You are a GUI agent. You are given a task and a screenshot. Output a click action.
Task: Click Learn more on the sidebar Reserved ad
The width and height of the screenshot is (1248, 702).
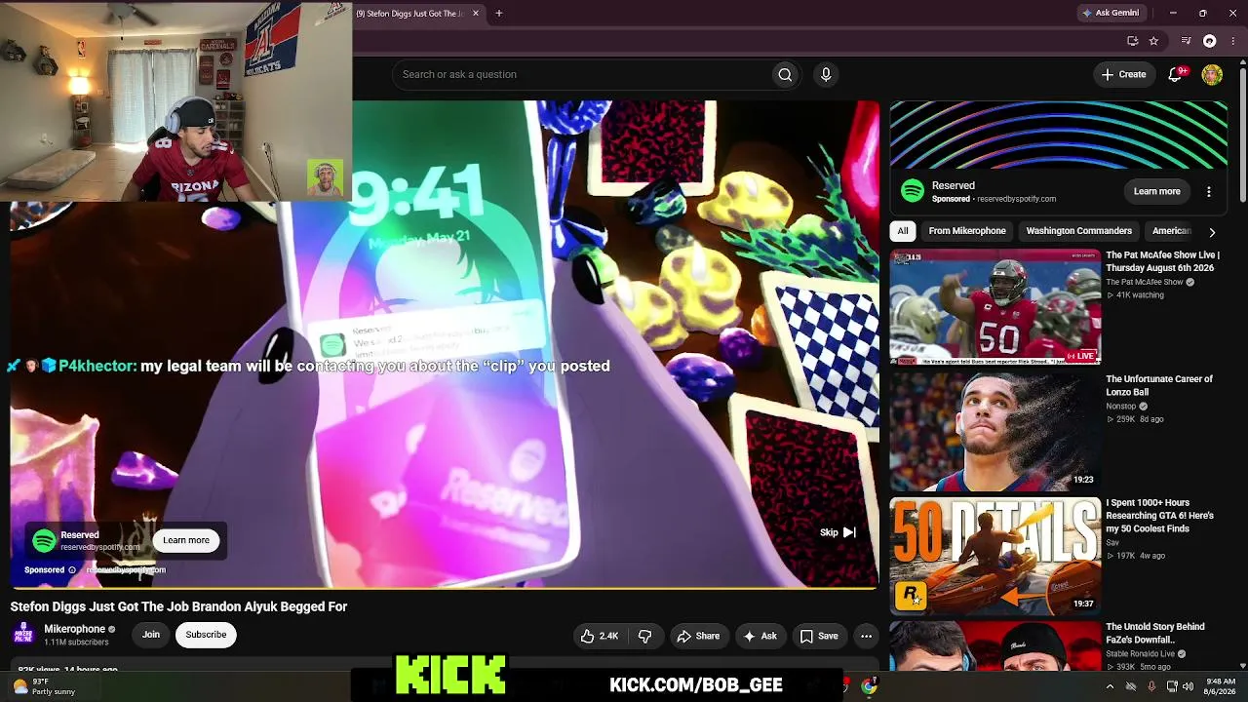point(1156,192)
